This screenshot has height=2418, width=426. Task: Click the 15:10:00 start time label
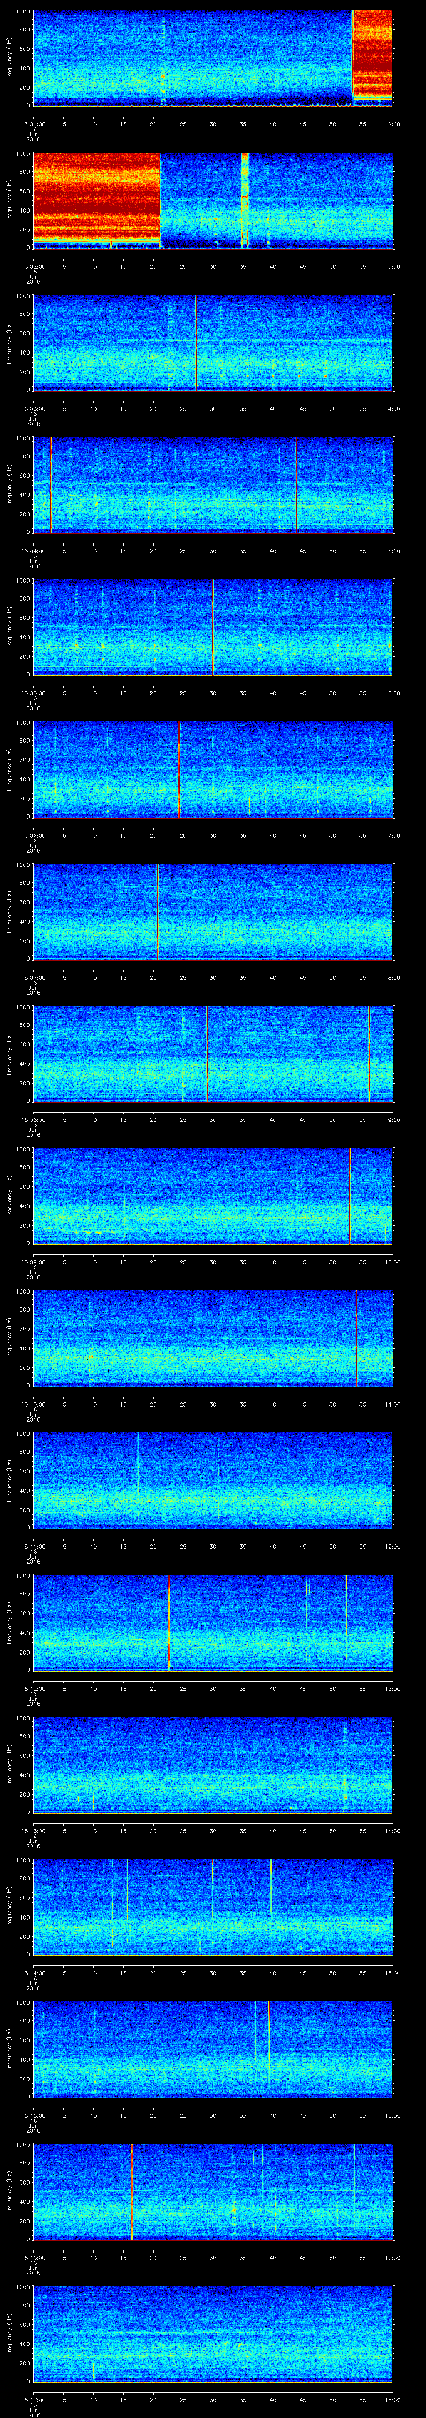33,1404
